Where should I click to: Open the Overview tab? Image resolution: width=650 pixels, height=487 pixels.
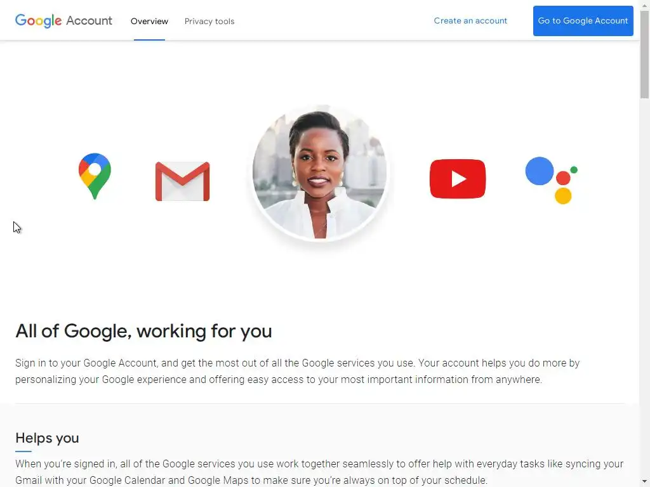(149, 21)
